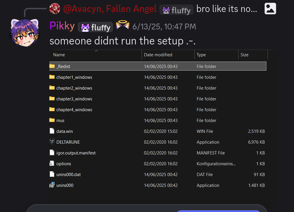Click the options configuration file icon
Viewport: 294px width, 212px height.
[52, 164]
